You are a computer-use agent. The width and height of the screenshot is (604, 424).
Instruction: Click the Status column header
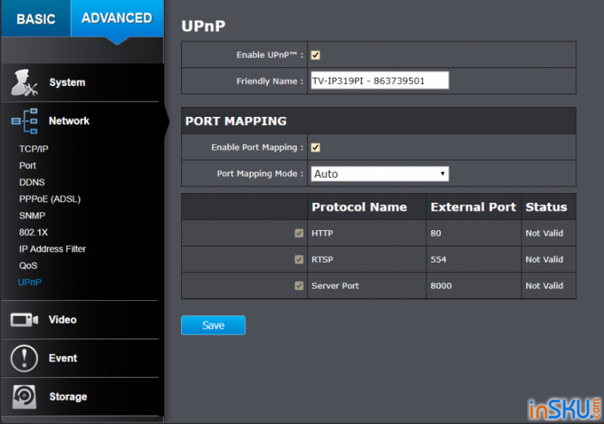pyautogui.click(x=546, y=207)
